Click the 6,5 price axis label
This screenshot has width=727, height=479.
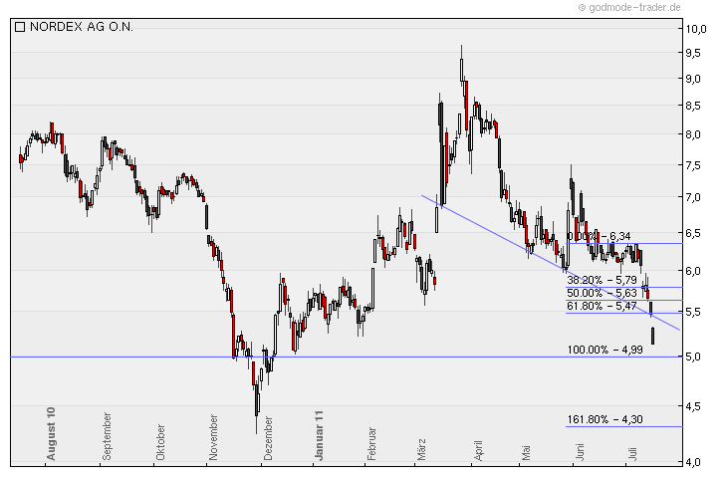coord(693,233)
